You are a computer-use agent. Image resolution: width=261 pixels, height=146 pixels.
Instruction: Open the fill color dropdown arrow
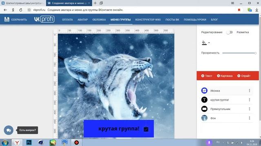209,43
